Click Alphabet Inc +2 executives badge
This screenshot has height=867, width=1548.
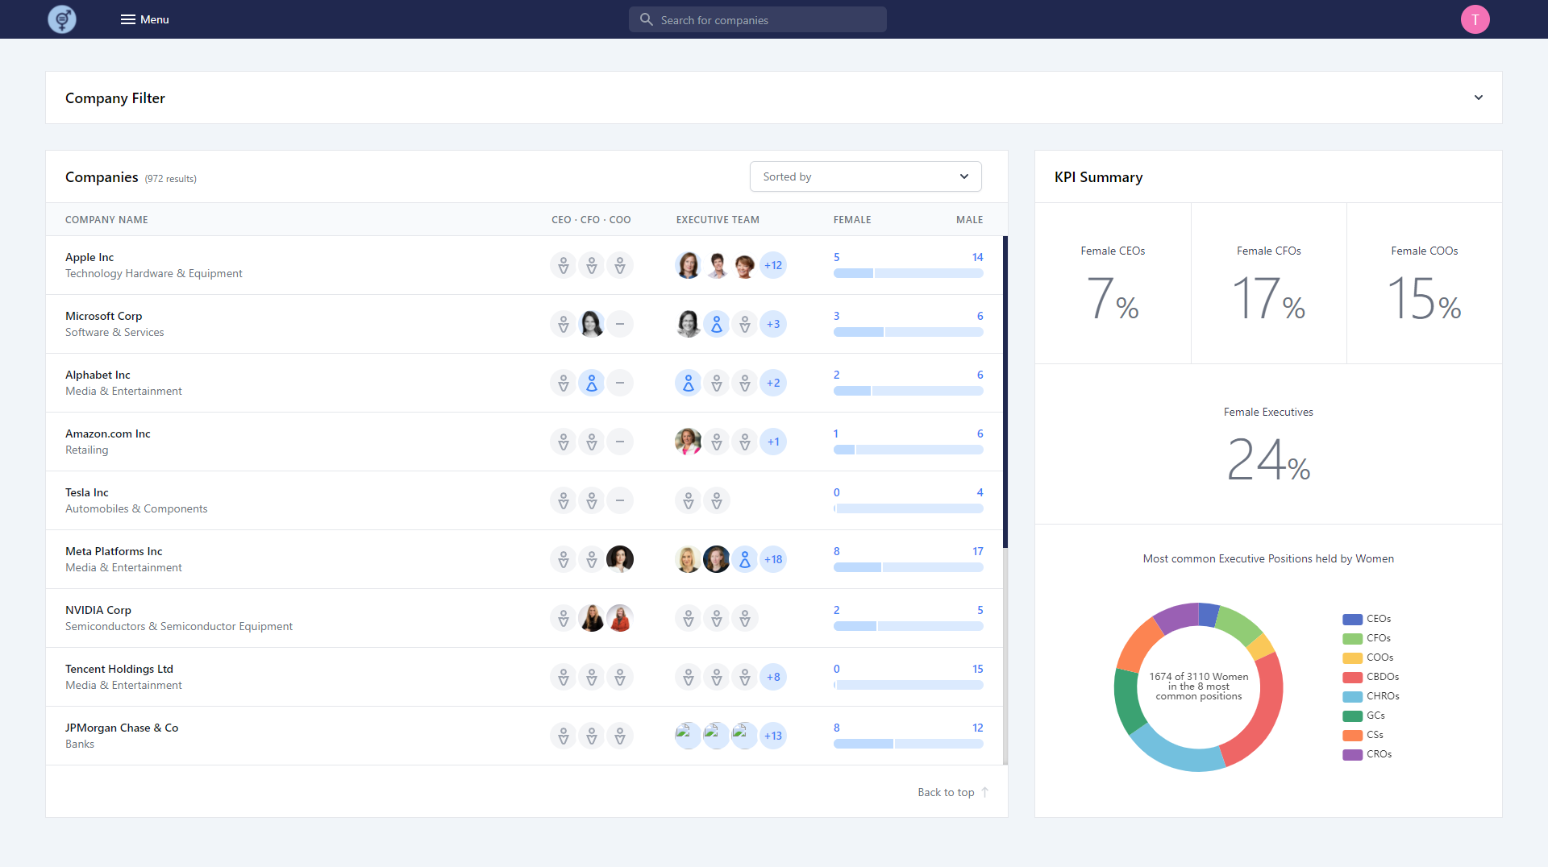[773, 383]
